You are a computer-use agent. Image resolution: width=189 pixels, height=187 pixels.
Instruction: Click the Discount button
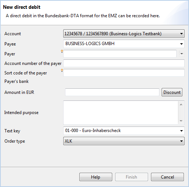(x=172, y=92)
